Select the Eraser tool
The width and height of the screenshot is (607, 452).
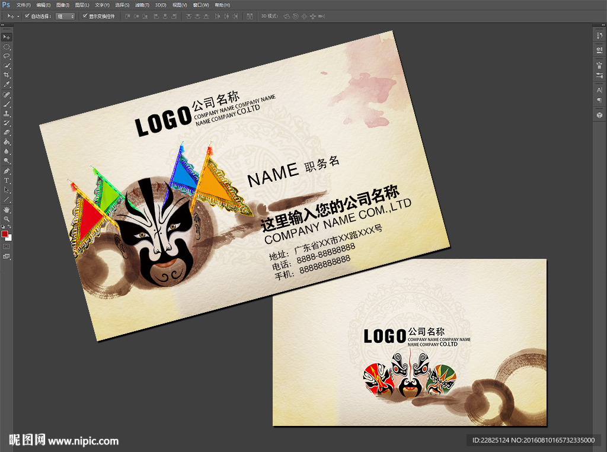tap(7, 132)
